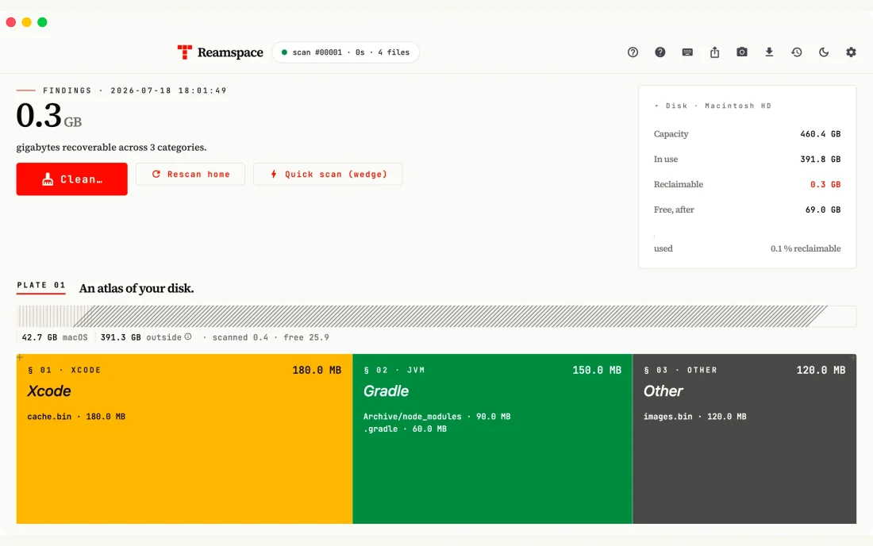Click the red Clean button
Image resolution: width=873 pixels, height=546 pixels.
coord(71,179)
